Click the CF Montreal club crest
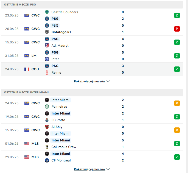Viewport: 188px width, 173px height. [47, 160]
